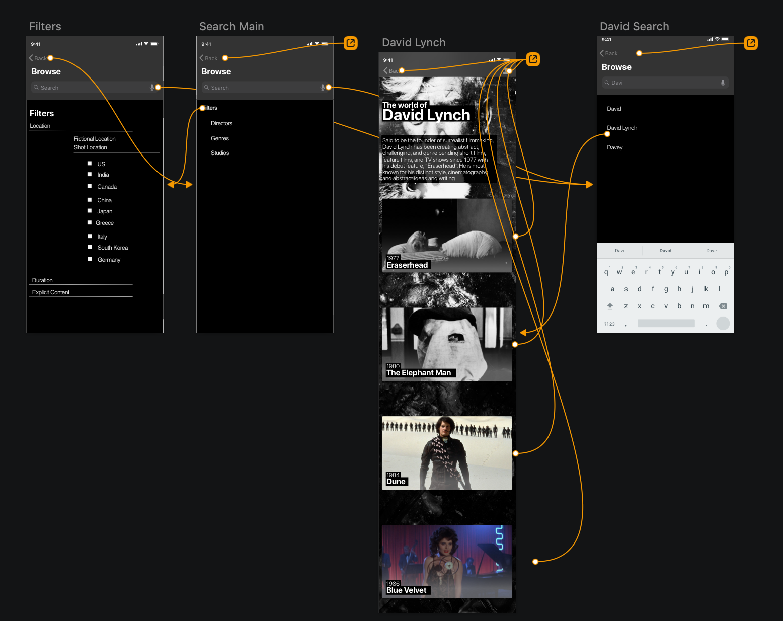Check the South Korea location checkbox
Screen dimensions: 783x621
pyautogui.click(x=90, y=247)
